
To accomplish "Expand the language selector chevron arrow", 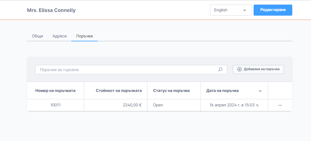I will pyautogui.click(x=245, y=10).
